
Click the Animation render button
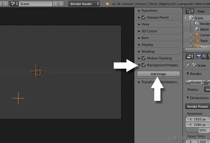tap(206, 82)
